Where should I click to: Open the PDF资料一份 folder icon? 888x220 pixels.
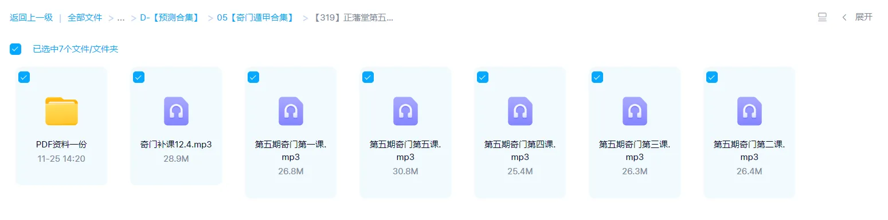coord(61,111)
